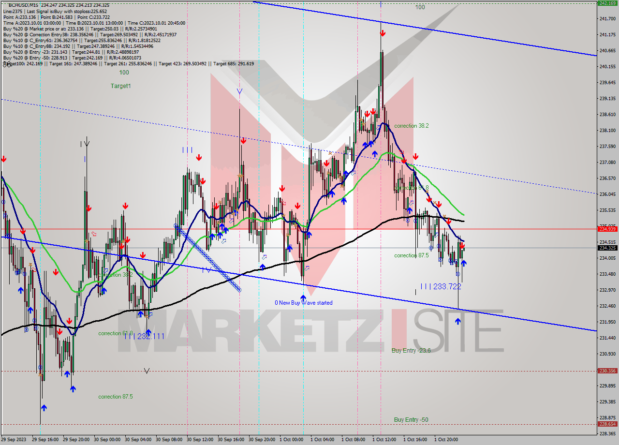
Task: Click 228.365 on the price axis
Action: [x=607, y=434]
